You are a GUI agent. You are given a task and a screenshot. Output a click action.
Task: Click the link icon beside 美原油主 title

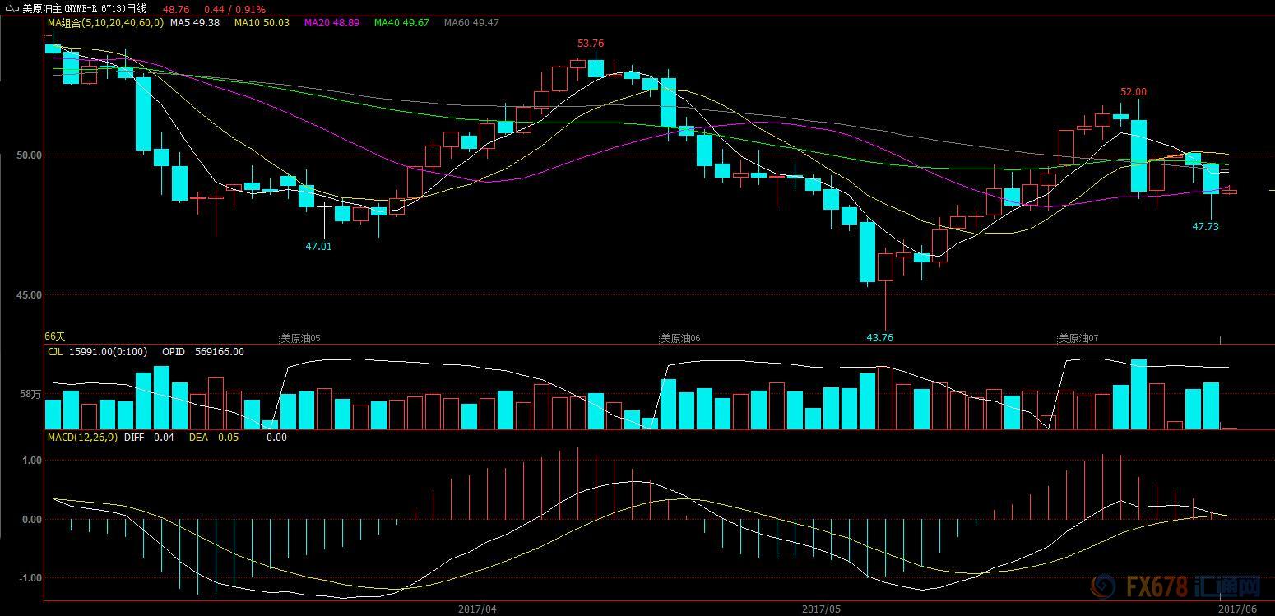pyautogui.click(x=12, y=9)
